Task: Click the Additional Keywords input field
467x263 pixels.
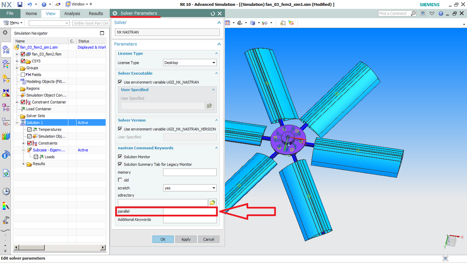Action: pyautogui.click(x=190, y=220)
